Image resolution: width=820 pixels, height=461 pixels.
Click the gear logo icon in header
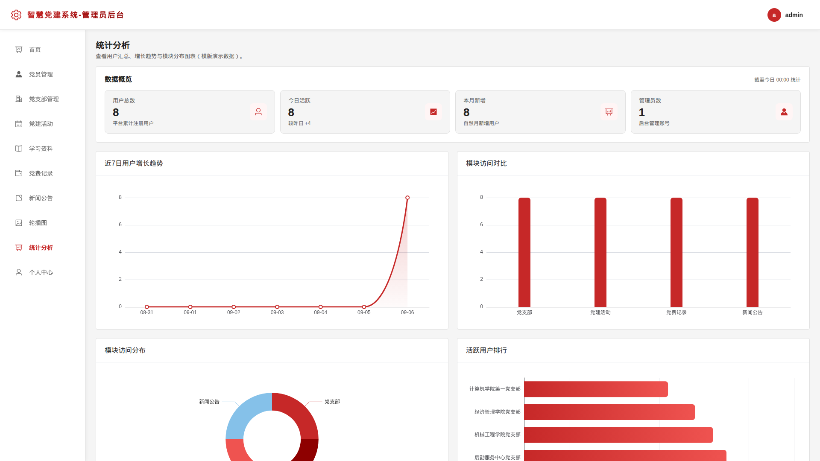pos(16,15)
